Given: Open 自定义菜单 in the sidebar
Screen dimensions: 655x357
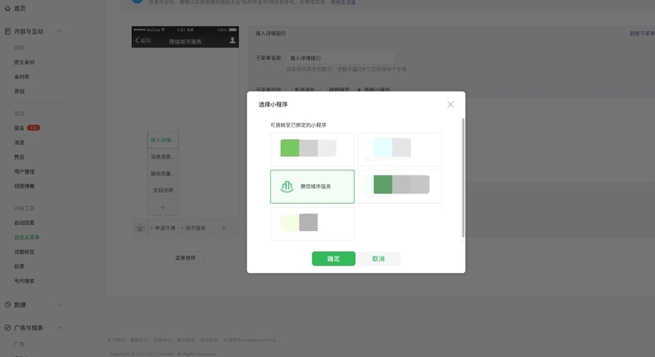Looking at the screenshot, I should tap(27, 237).
